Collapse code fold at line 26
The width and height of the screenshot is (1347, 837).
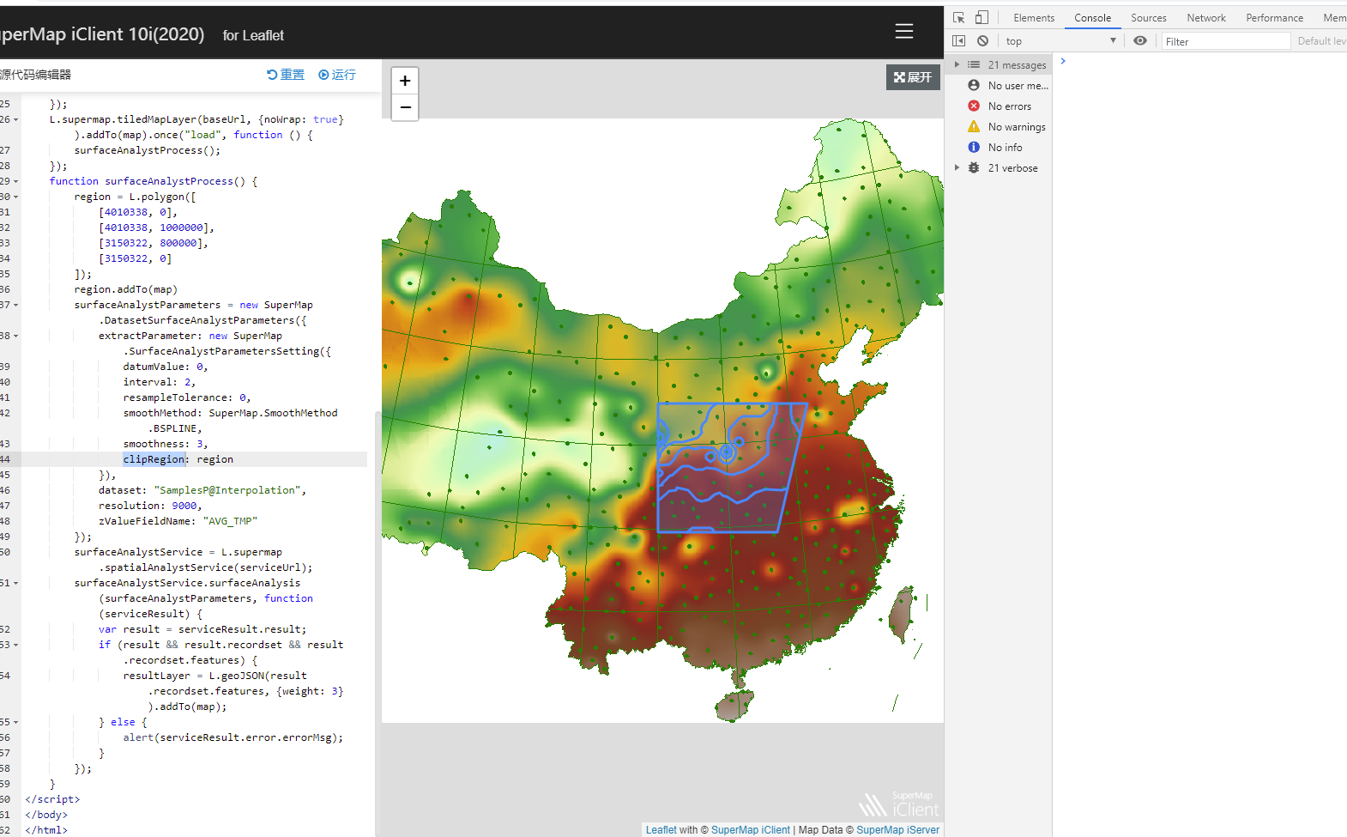15,119
